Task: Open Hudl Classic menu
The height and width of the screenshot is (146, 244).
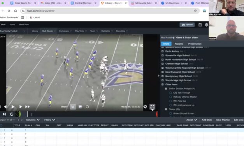Action: pyautogui.click(x=49, y=31)
